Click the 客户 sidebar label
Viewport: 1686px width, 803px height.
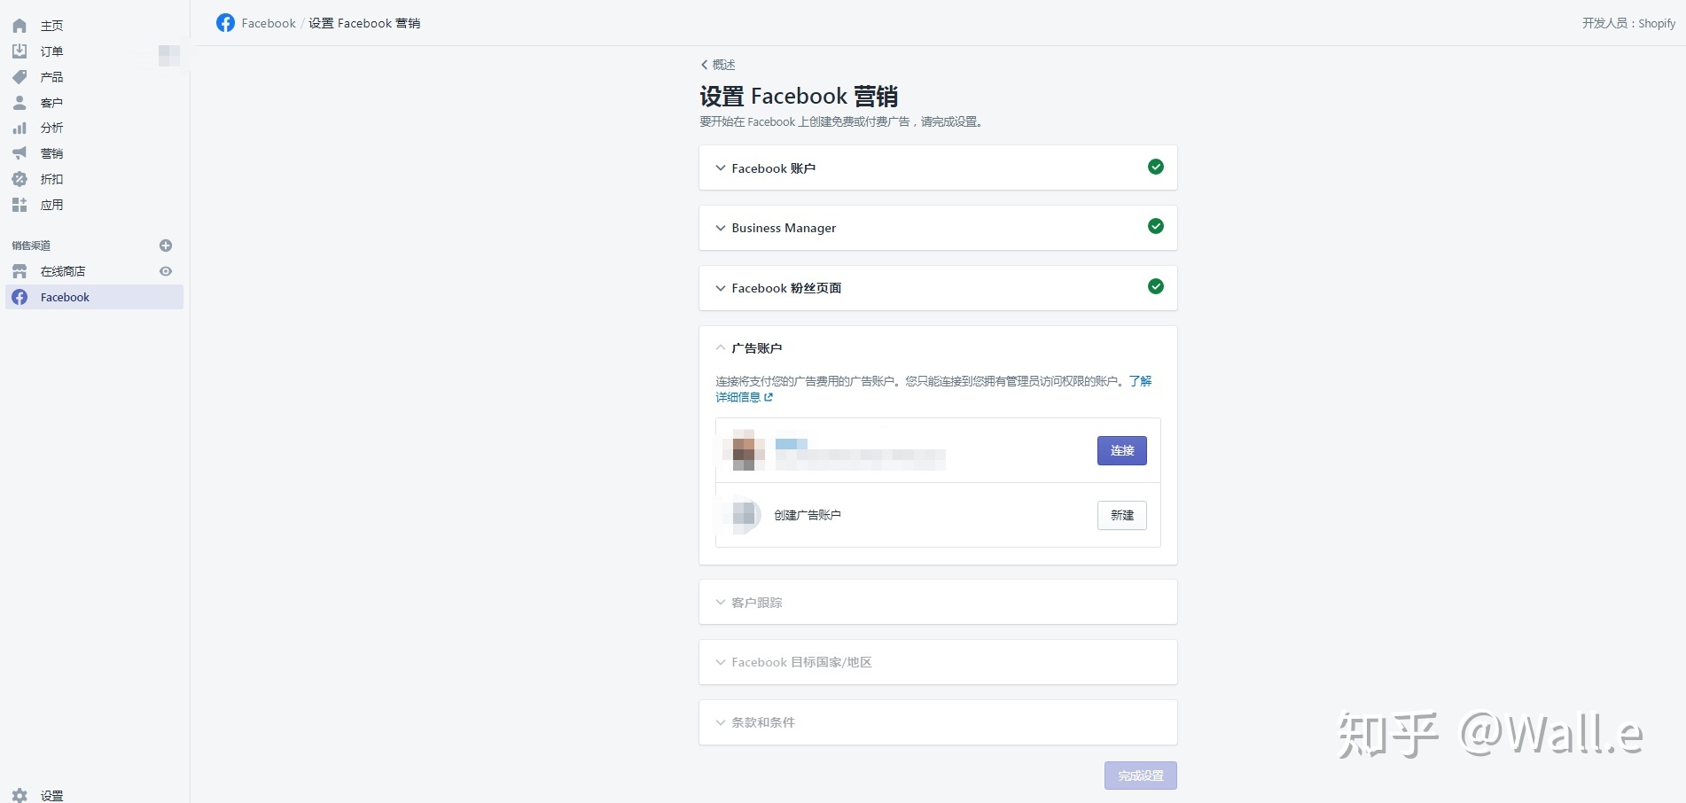point(51,103)
